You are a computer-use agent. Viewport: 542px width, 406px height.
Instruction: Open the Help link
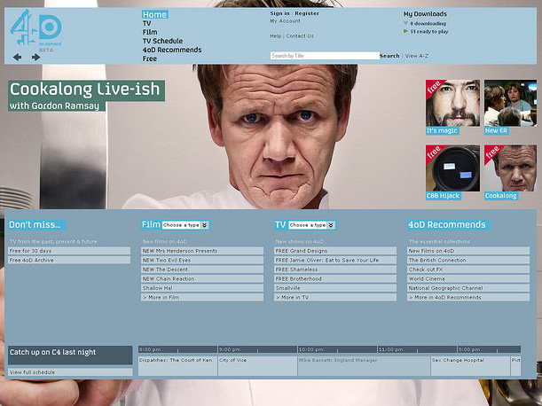(276, 36)
